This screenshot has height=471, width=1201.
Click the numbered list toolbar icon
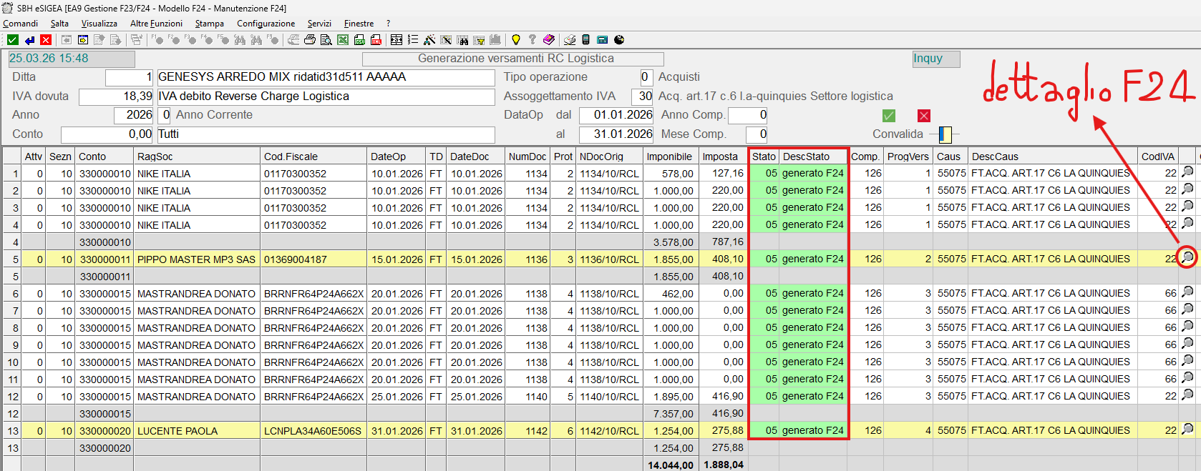pyautogui.click(x=413, y=40)
